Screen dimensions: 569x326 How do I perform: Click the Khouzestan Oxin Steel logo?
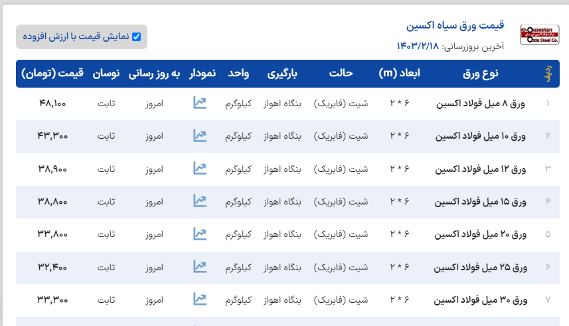(540, 35)
